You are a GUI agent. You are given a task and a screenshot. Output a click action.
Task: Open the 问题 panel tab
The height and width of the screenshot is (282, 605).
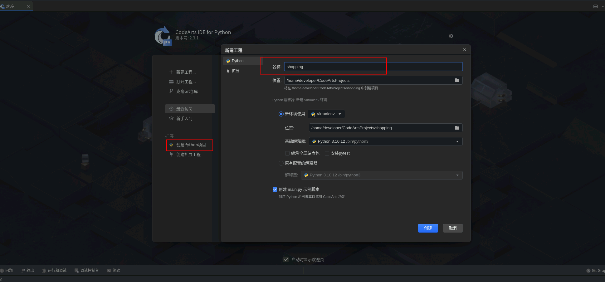click(x=7, y=271)
